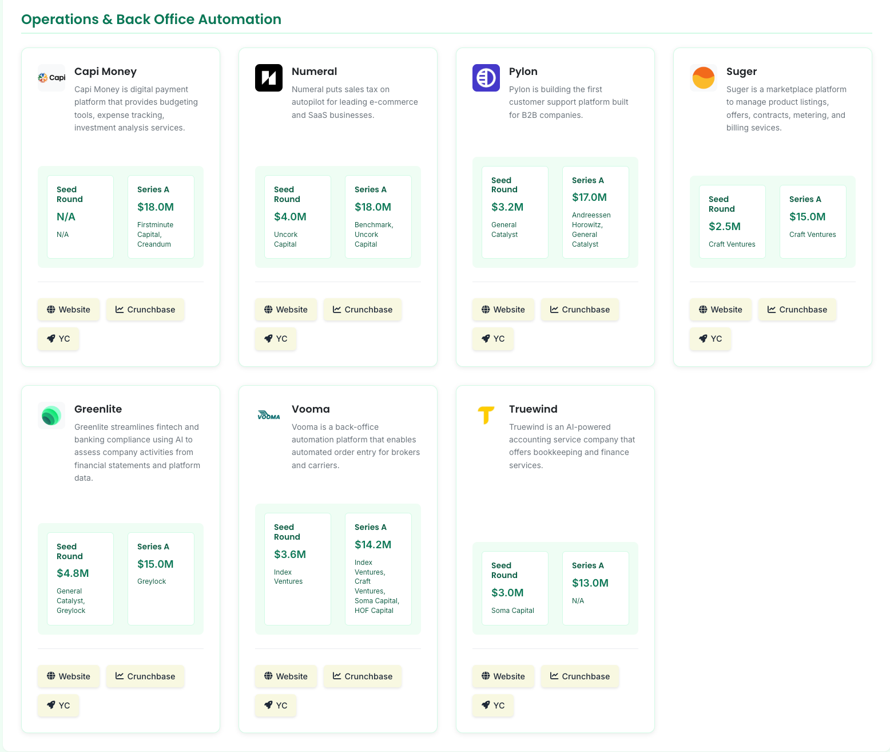Click Pylon's $3.2M seed amount
This screenshot has width=890, height=752.
[x=507, y=207]
